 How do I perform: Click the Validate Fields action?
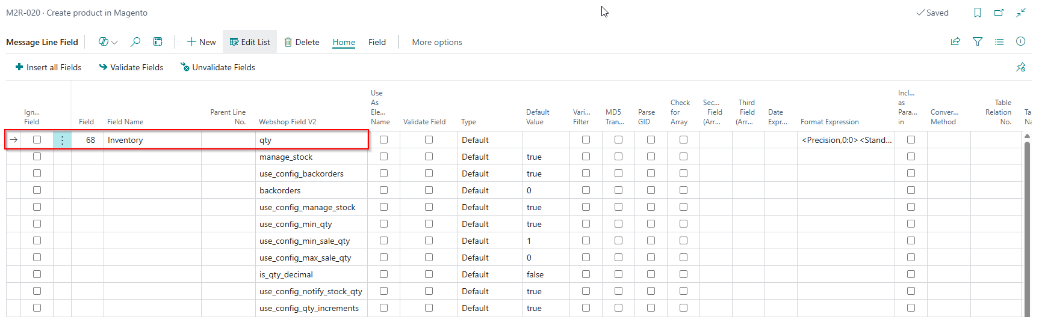coord(131,67)
